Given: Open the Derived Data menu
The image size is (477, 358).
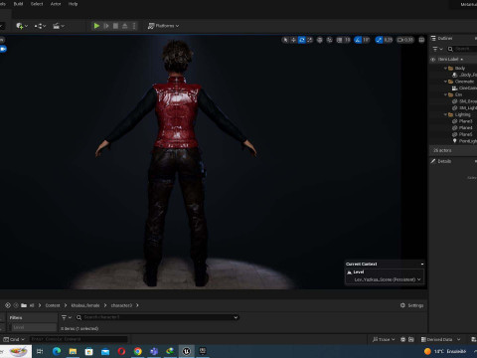Looking at the screenshot, I should point(440,339).
